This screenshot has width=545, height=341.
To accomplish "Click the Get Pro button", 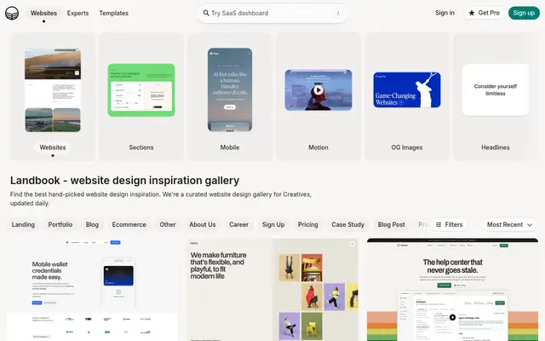I will click(x=484, y=13).
